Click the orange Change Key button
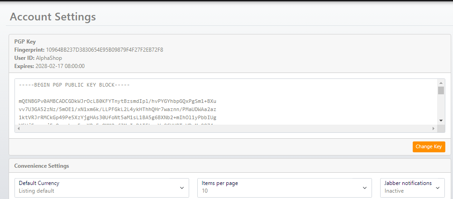The image size is (453, 199). [x=429, y=147]
